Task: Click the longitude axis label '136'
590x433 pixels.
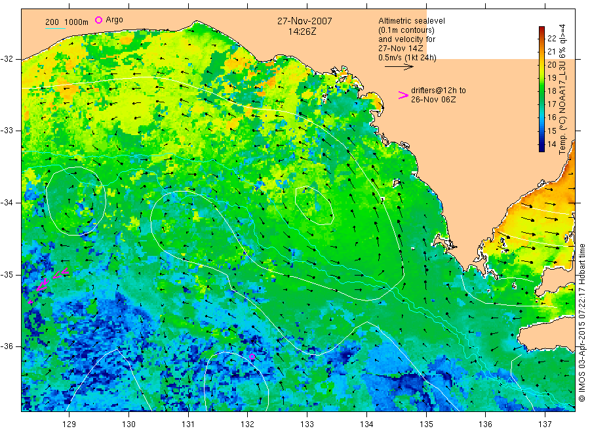Action: click(x=485, y=424)
